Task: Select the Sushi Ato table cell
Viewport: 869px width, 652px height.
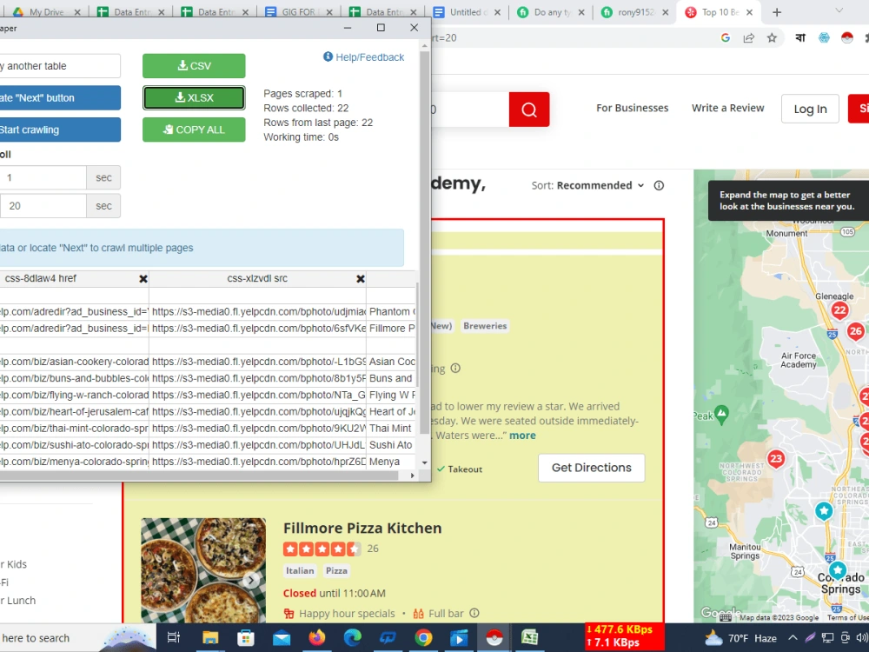Action: pos(391,444)
